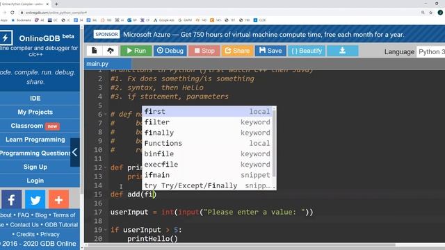Open a new browser tab with plus icon
The height and width of the screenshot is (250, 445).
pyautogui.click(x=56, y=4)
